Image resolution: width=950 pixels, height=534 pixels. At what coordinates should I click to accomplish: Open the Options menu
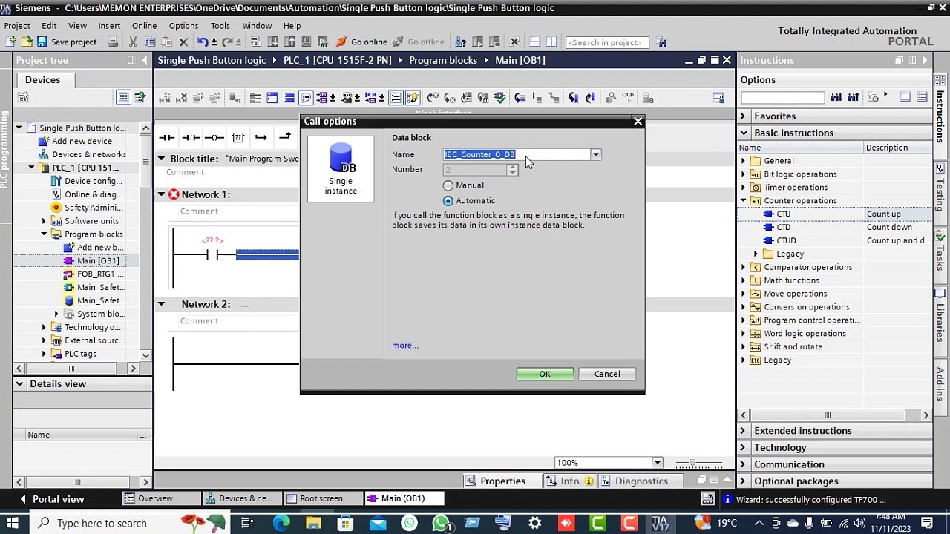(183, 25)
